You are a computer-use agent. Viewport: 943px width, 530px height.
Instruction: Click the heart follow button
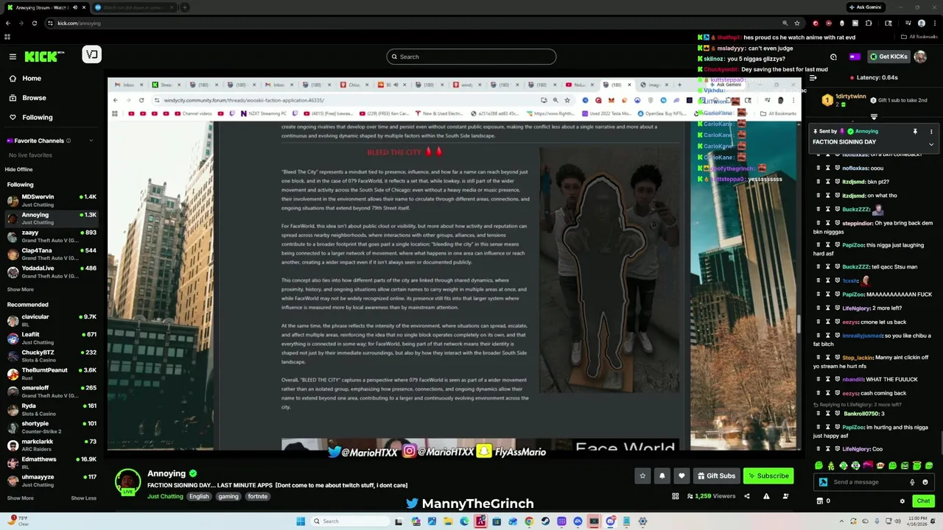pos(681,476)
